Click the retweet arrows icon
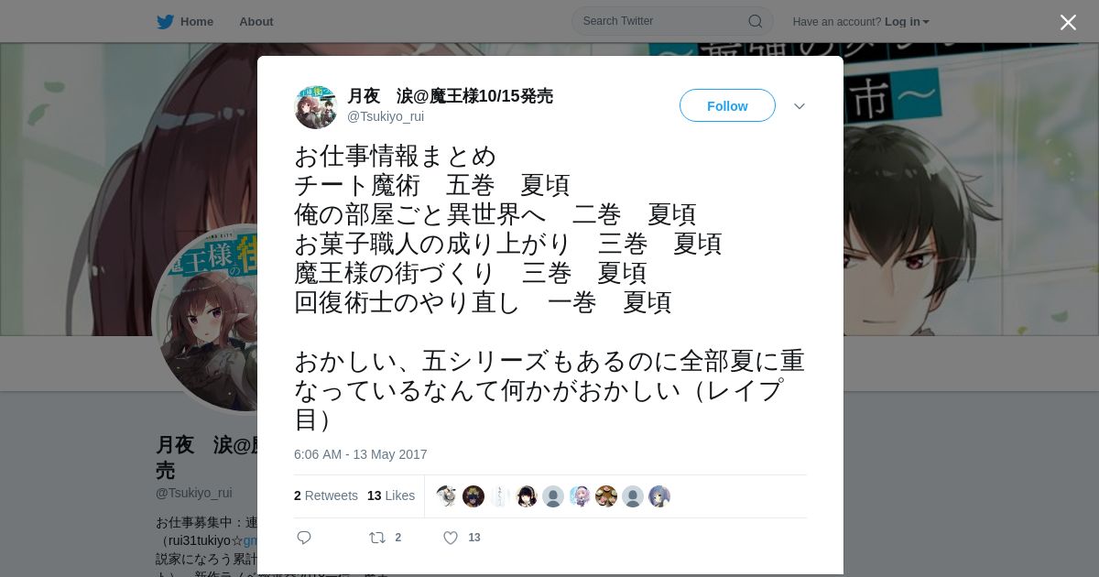 tap(376, 538)
